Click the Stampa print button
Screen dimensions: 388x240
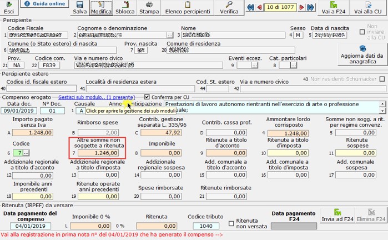click(x=149, y=8)
